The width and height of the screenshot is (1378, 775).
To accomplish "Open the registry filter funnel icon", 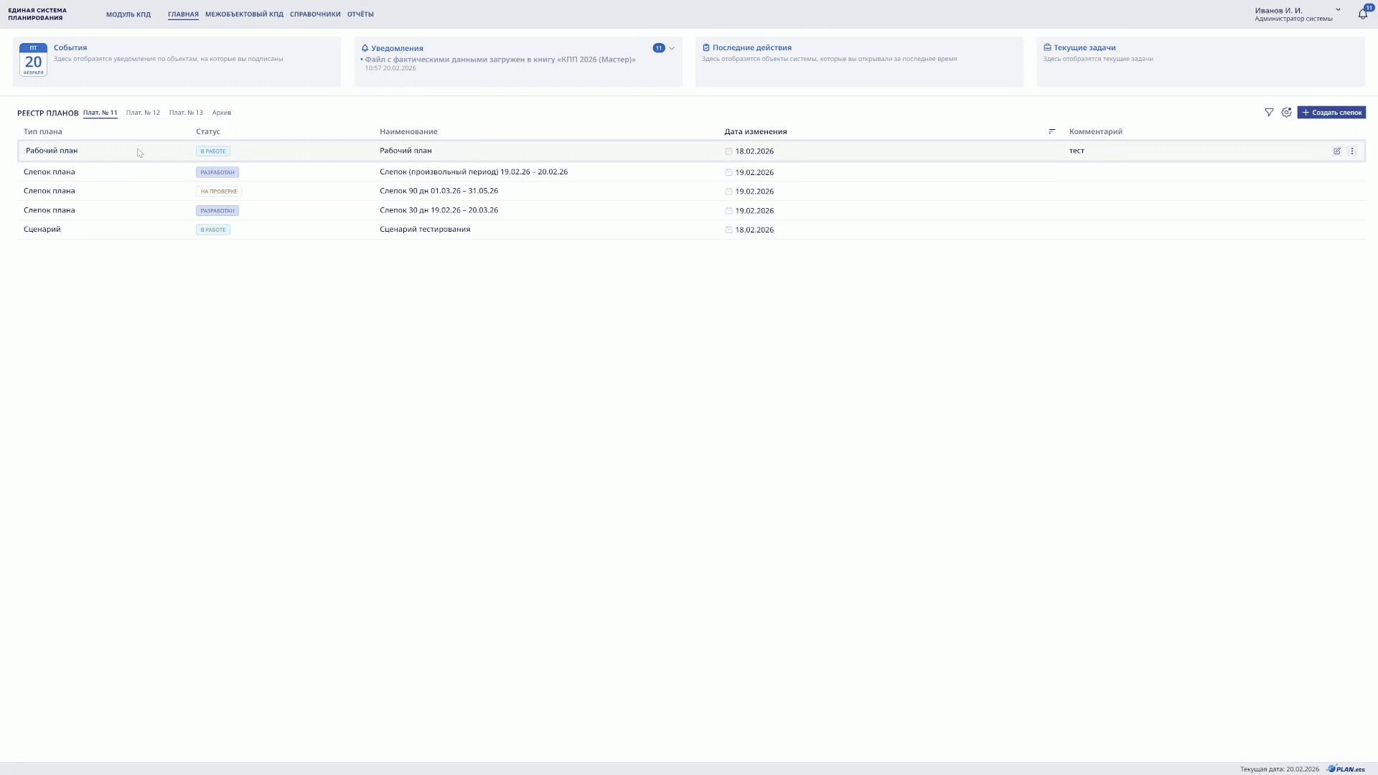I will pyautogui.click(x=1269, y=113).
